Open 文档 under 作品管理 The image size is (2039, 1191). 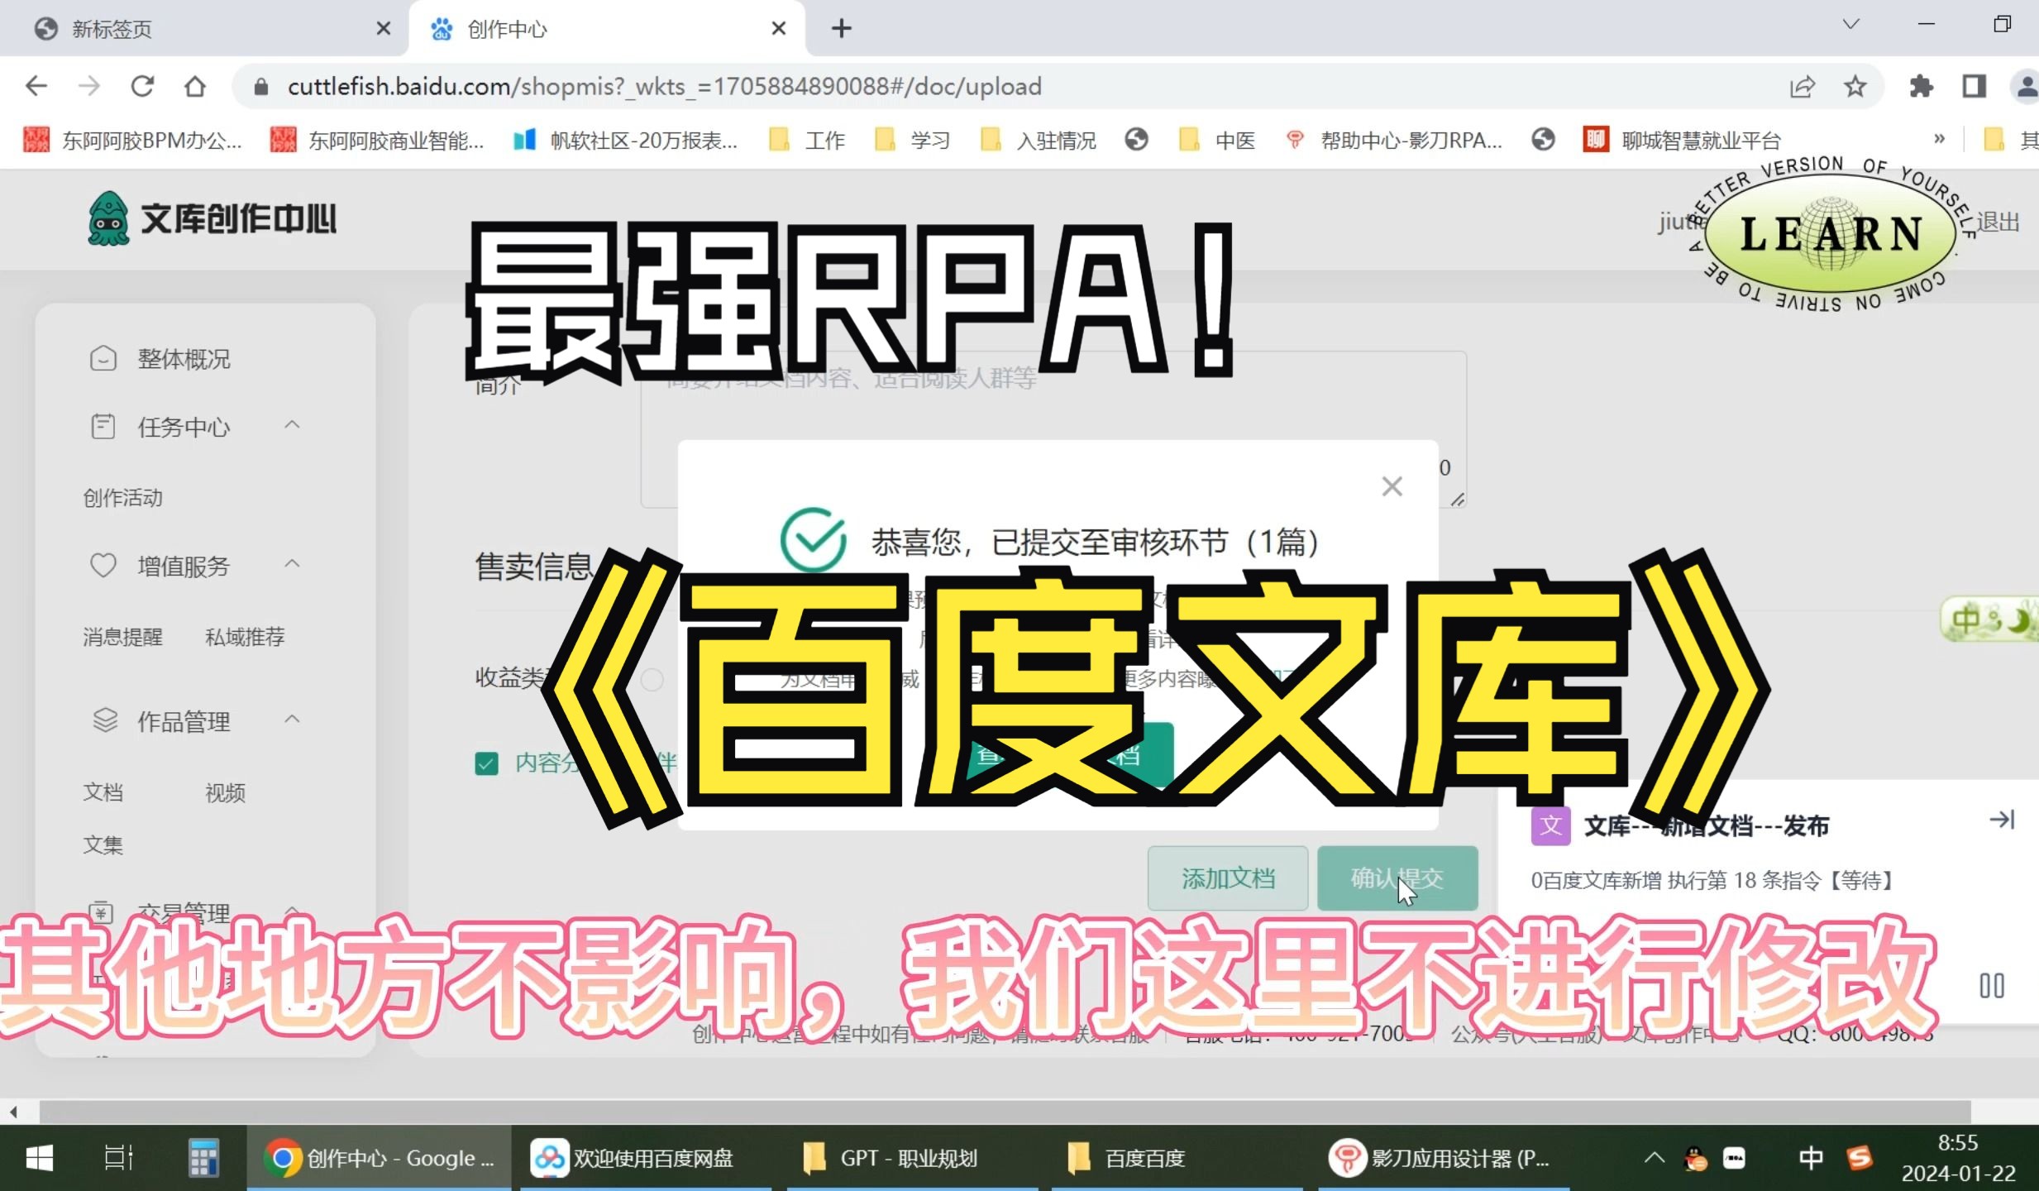tap(103, 792)
